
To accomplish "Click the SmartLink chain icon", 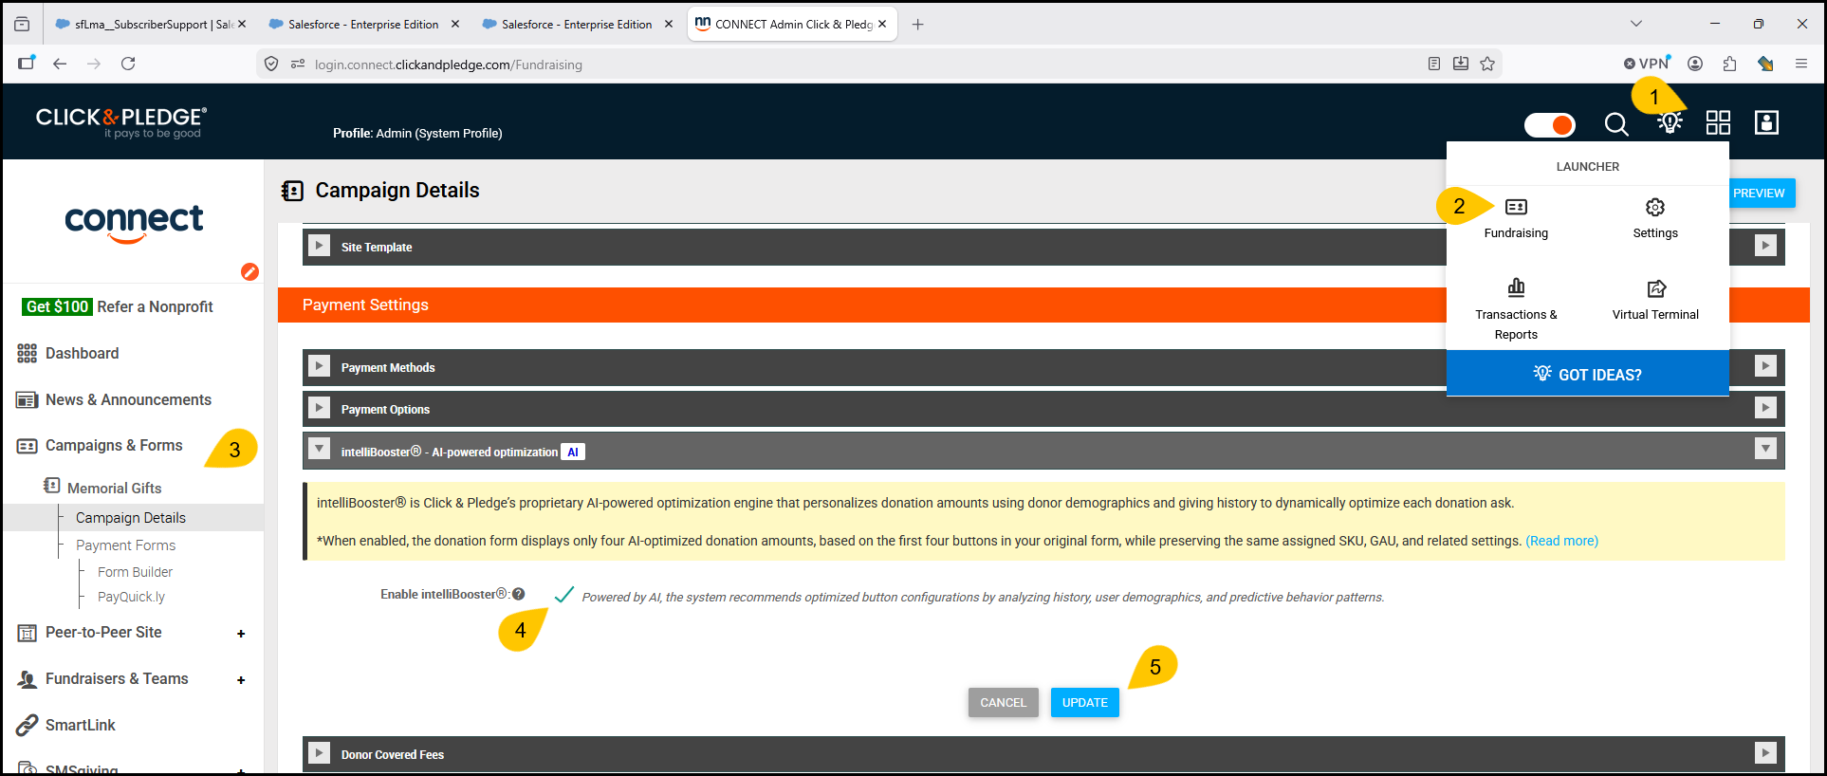I will pyautogui.click(x=27, y=726).
